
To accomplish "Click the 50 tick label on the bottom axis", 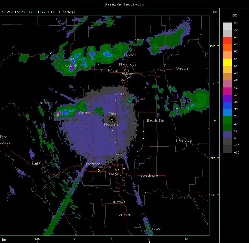I will tap(148, 239).
